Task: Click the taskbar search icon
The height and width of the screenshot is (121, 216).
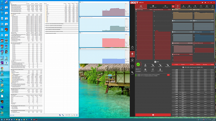Action: coord(4,120)
